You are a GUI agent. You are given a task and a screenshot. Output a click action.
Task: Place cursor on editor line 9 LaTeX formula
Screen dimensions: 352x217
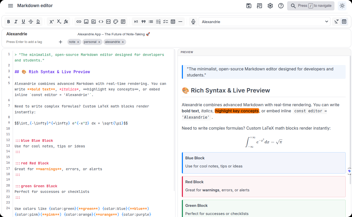click(71, 123)
